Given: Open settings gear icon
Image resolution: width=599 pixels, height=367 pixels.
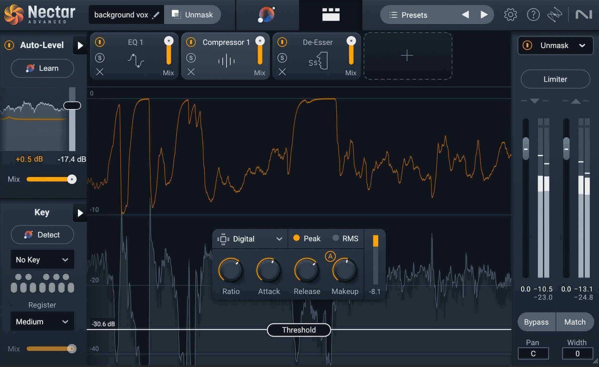Looking at the screenshot, I should pyautogui.click(x=510, y=15).
